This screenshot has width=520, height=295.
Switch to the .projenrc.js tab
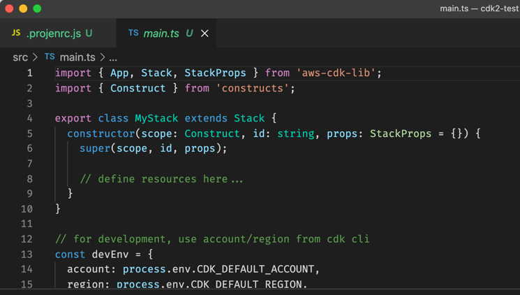pyautogui.click(x=58, y=34)
